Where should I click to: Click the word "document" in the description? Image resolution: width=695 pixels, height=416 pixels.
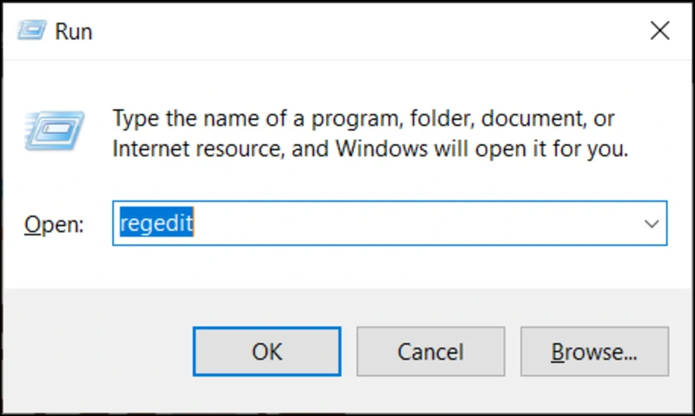524,117
